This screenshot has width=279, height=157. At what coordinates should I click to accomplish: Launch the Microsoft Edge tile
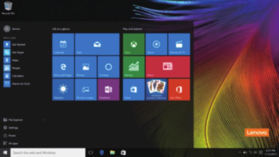pyautogui.click(x=63, y=67)
